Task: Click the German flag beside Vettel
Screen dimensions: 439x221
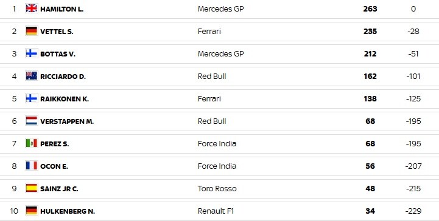Action: coord(32,31)
